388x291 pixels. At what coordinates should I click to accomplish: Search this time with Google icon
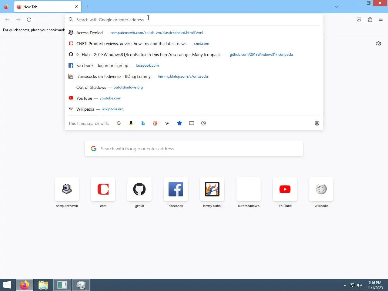(x=119, y=123)
